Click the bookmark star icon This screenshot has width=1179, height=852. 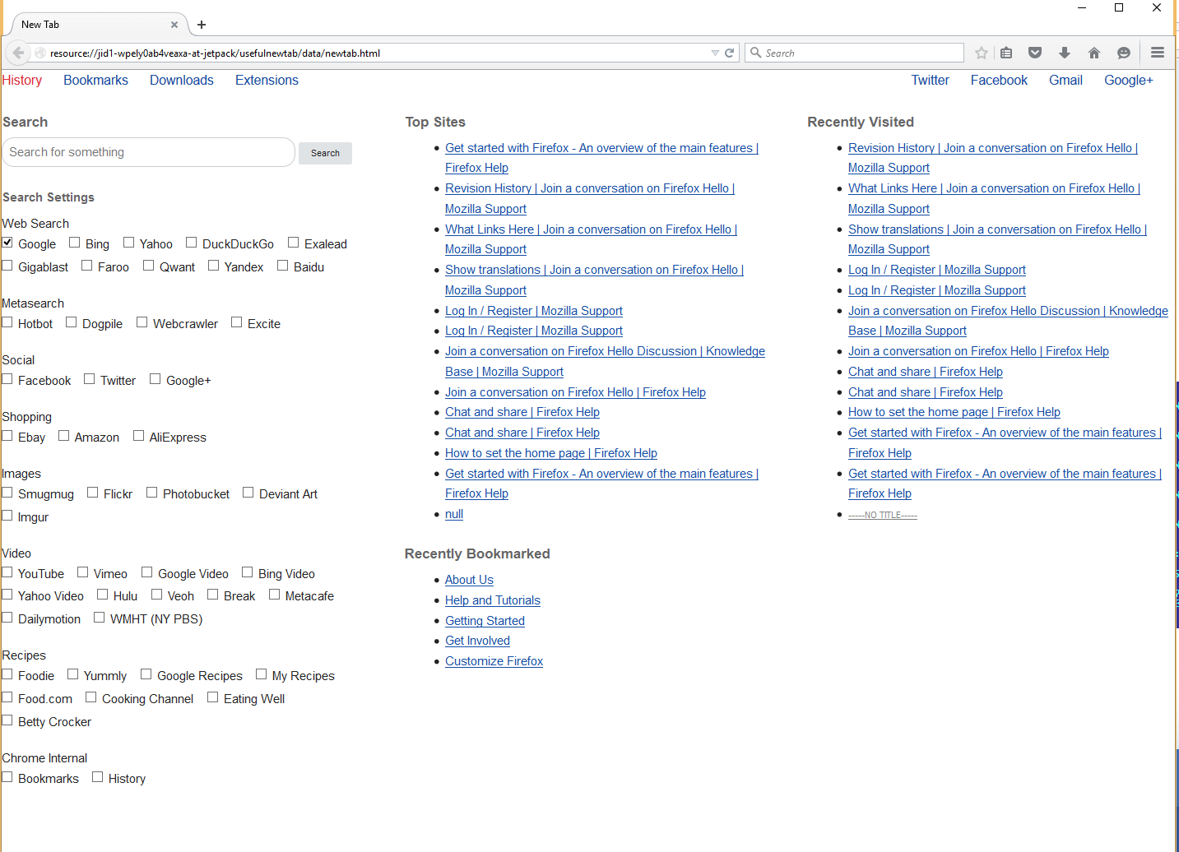coord(981,53)
